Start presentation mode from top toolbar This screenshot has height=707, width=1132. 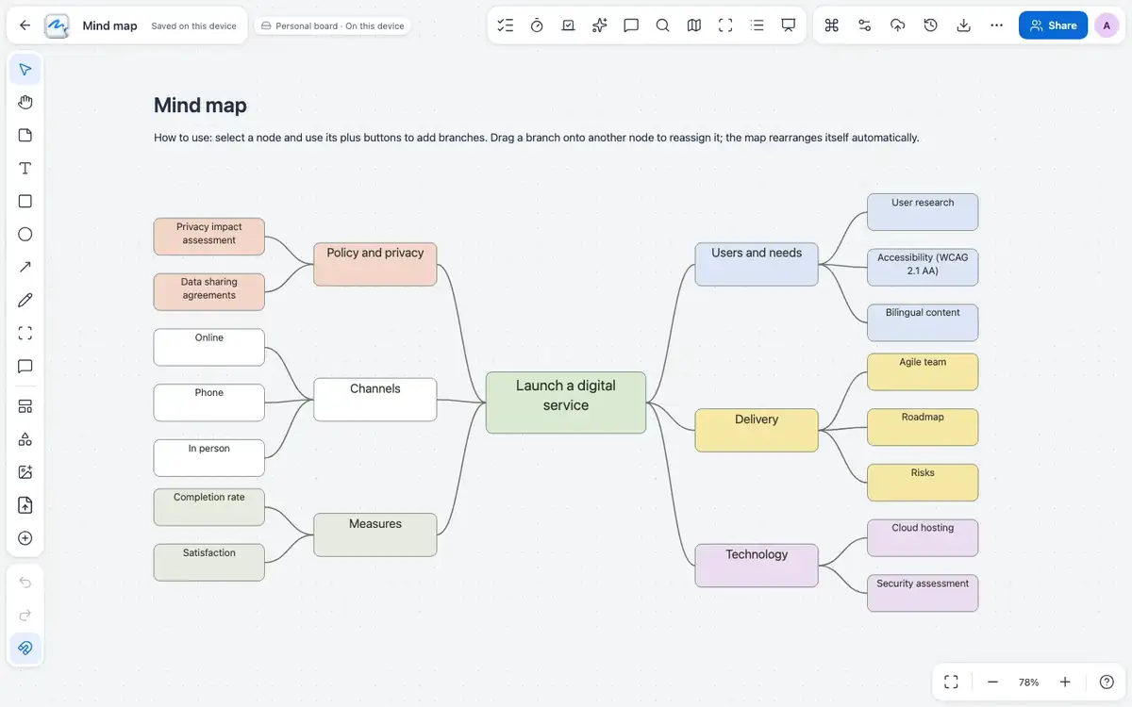(x=789, y=25)
